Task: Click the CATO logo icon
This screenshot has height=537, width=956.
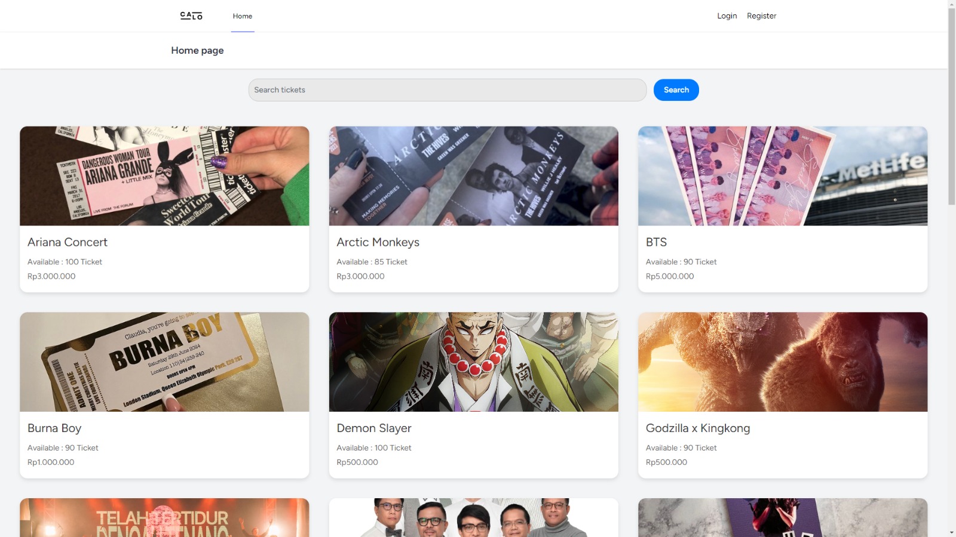Action: coord(191,16)
